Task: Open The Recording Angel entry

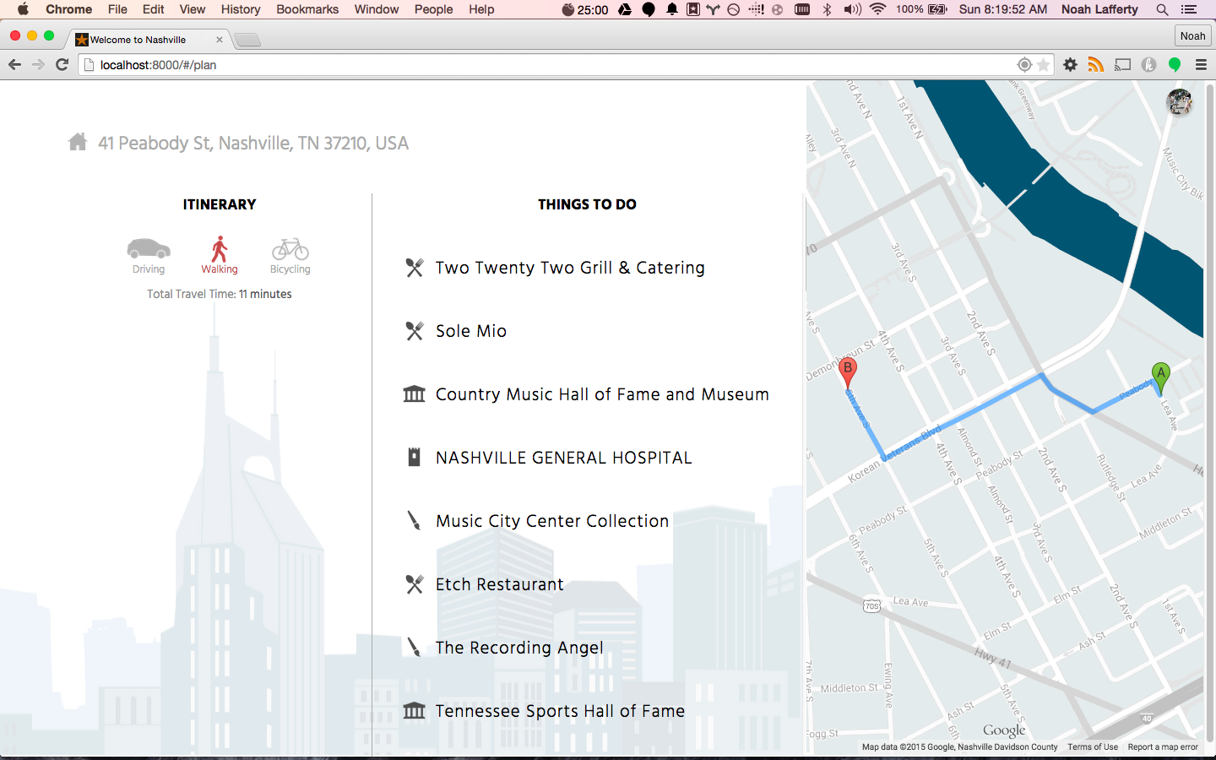Action: click(519, 648)
